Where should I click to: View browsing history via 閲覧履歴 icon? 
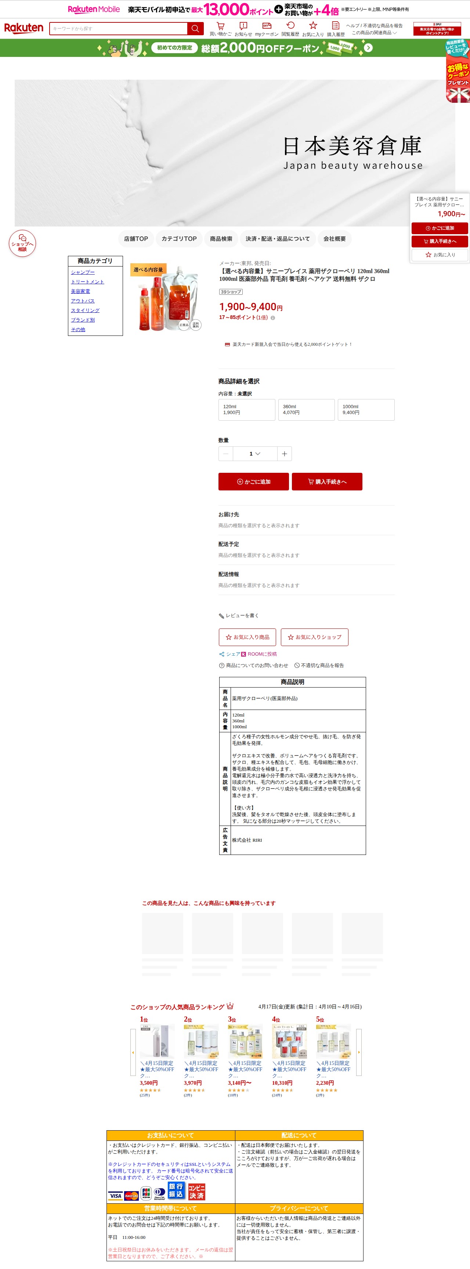pos(290,29)
